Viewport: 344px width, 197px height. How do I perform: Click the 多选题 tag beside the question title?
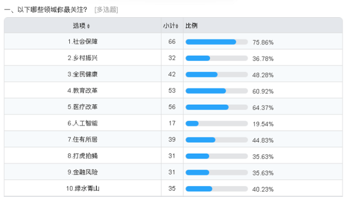pos(106,10)
